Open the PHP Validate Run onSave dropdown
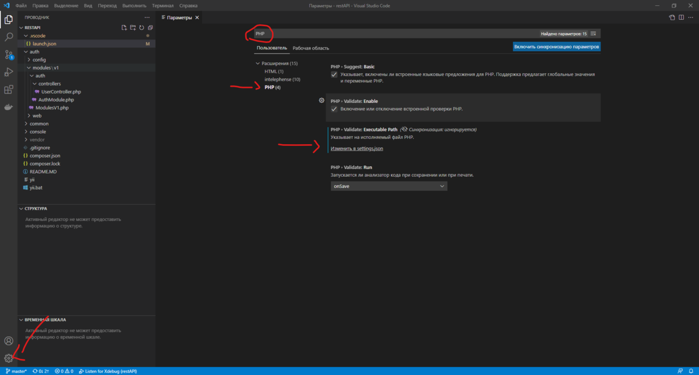Image resolution: width=699 pixels, height=375 pixels. pos(389,186)
